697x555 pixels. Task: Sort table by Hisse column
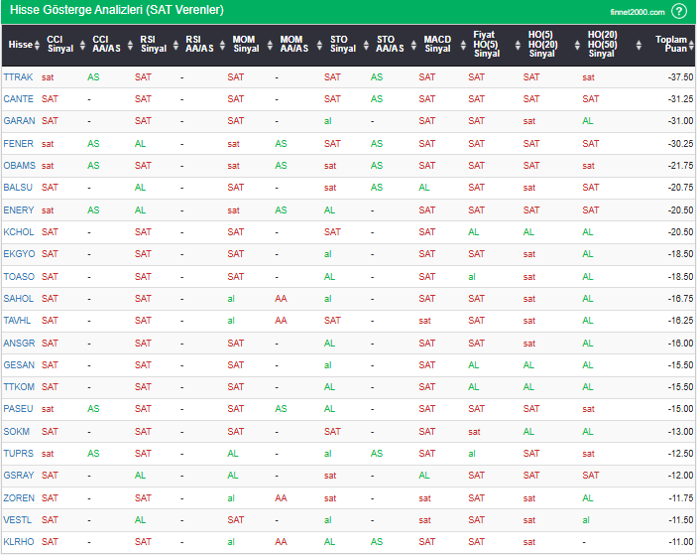point(20,45)
